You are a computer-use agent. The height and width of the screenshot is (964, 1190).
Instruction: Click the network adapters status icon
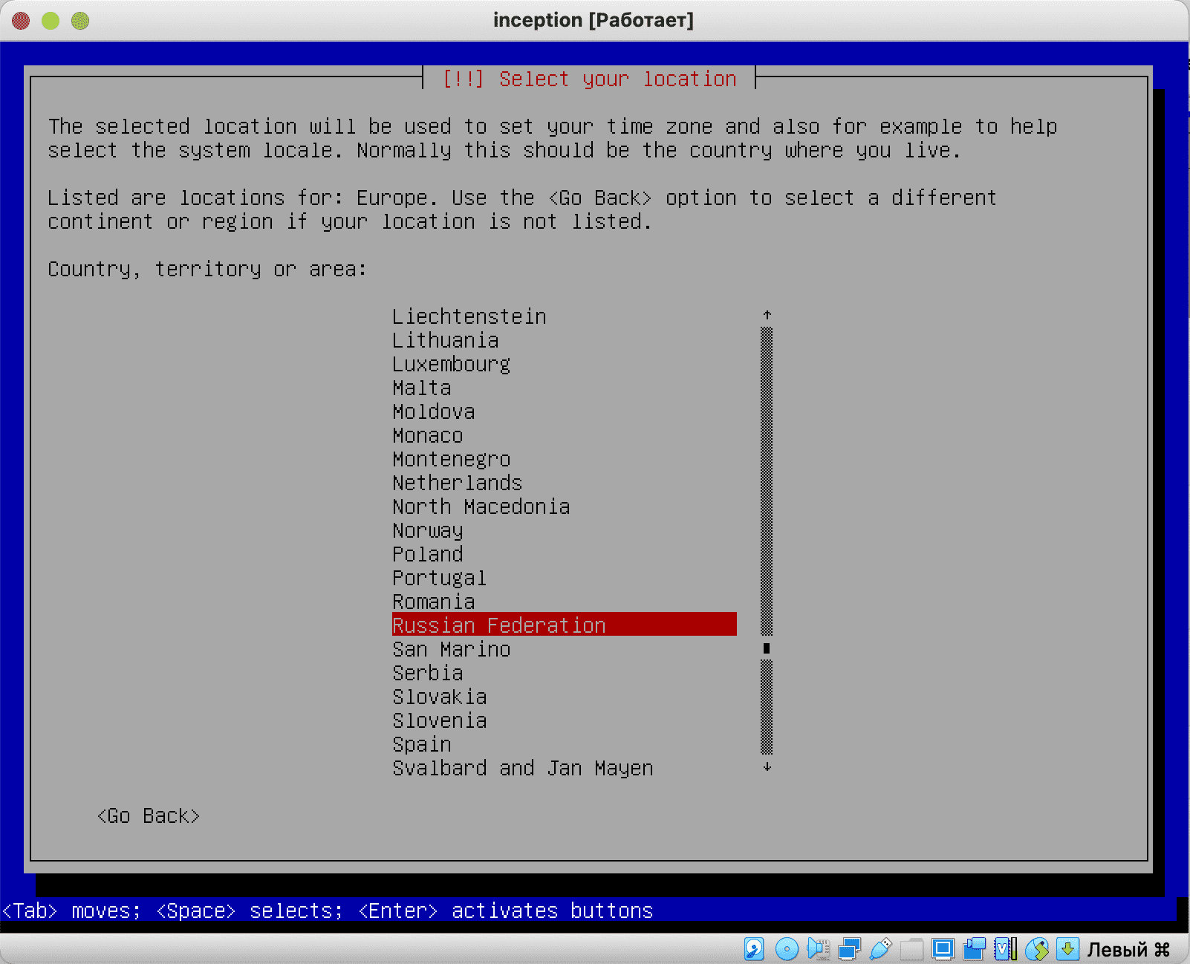tap(849, 948)
